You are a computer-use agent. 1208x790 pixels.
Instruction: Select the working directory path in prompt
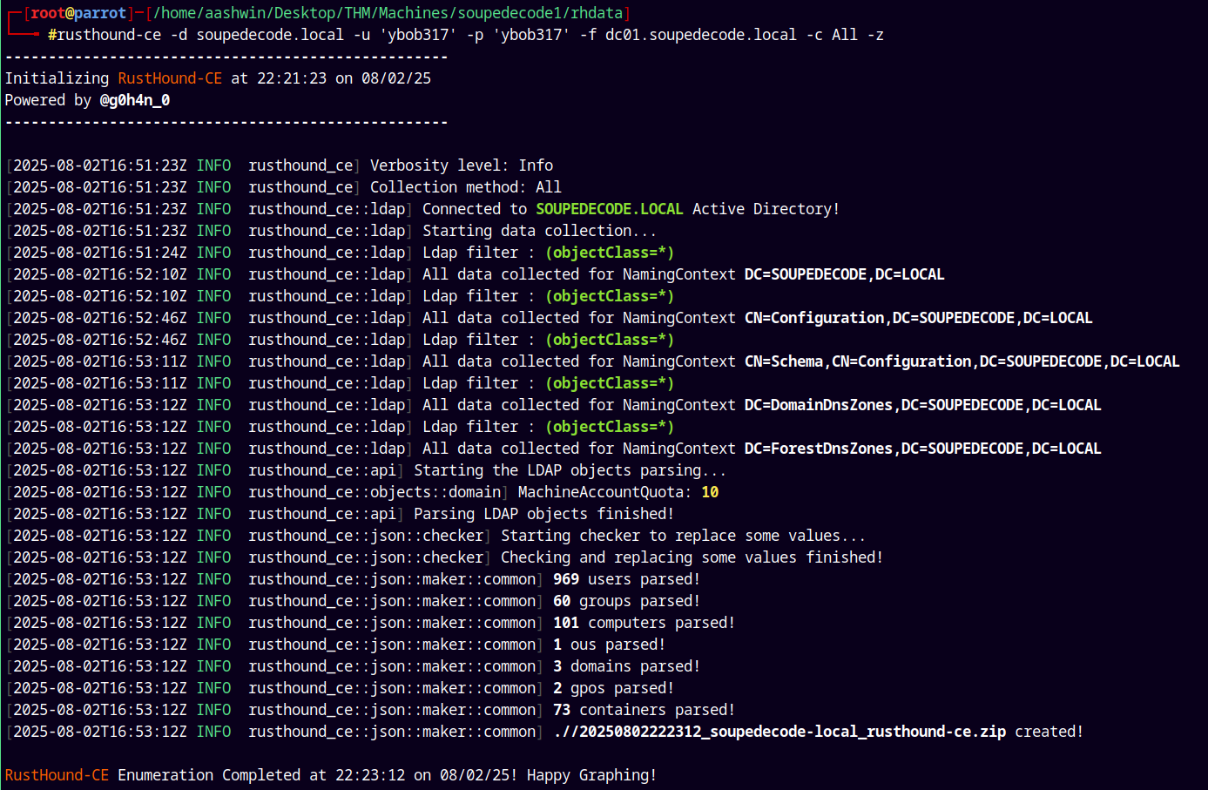388,13
